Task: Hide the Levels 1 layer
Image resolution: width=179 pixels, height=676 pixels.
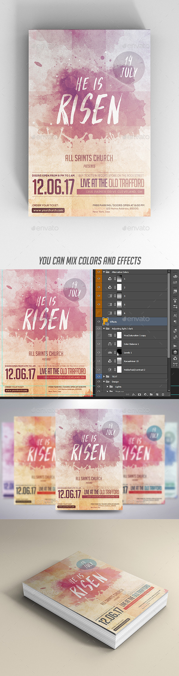Action: pyautogui.click(x=99, y=353)
